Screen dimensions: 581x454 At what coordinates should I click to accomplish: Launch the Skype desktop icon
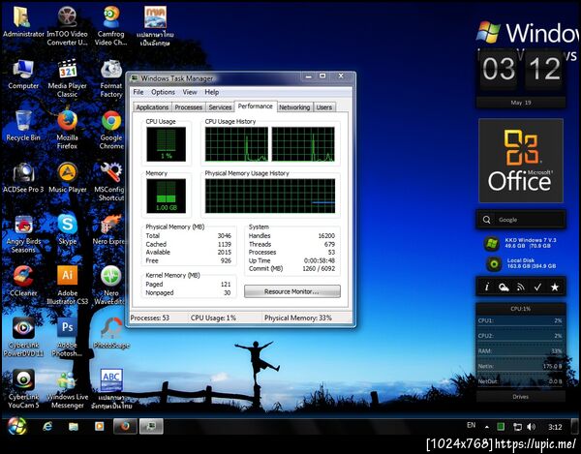[67, 225]
